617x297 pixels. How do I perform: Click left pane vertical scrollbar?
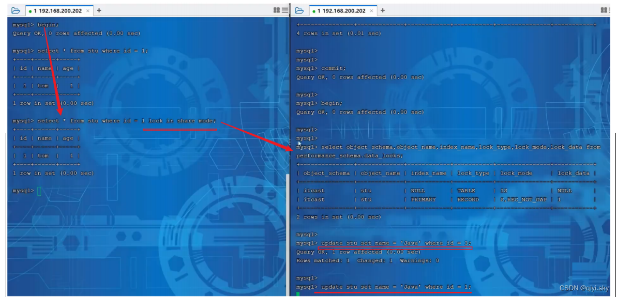click(287, 234)
